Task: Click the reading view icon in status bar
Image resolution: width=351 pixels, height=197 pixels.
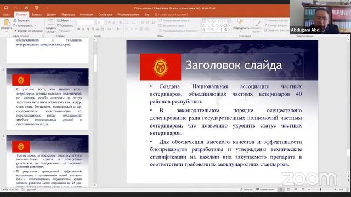Action: [296, 190]
